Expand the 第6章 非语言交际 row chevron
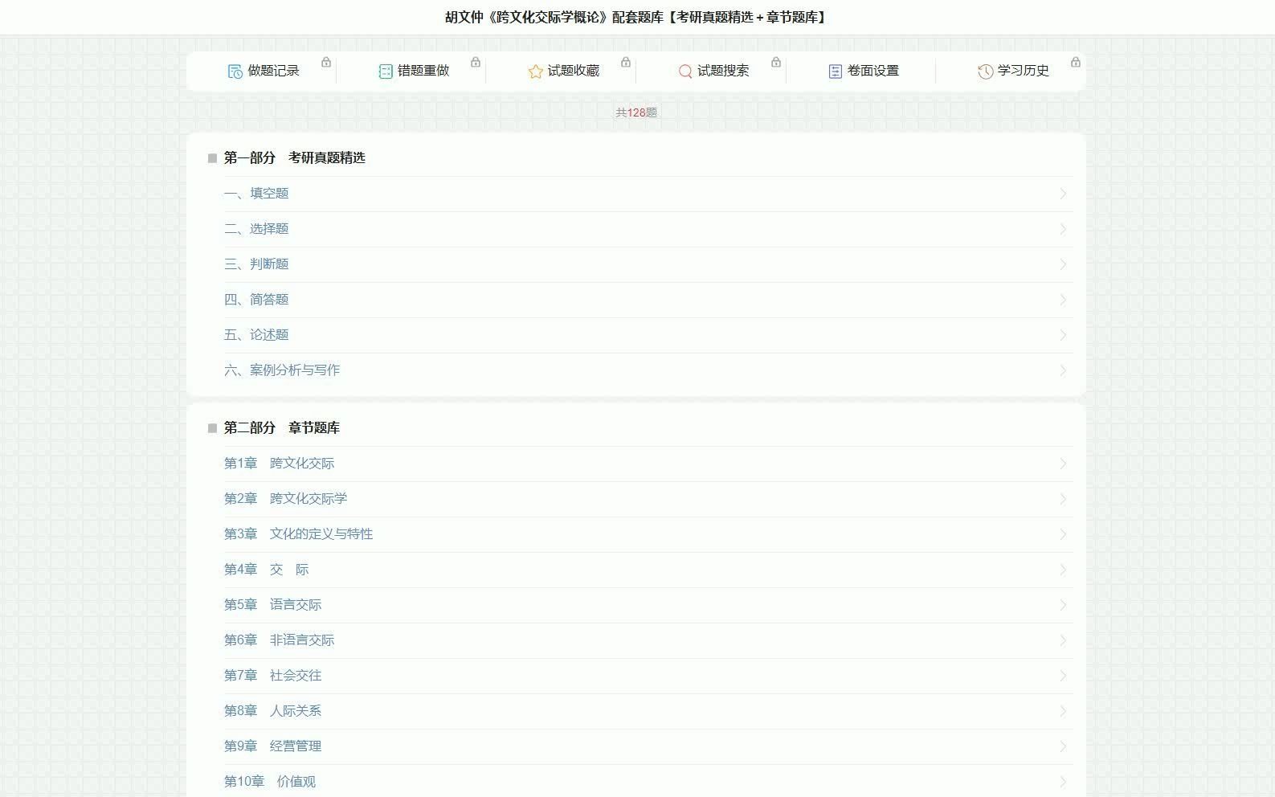1275x797 pixels. [x=1063, y=640]
